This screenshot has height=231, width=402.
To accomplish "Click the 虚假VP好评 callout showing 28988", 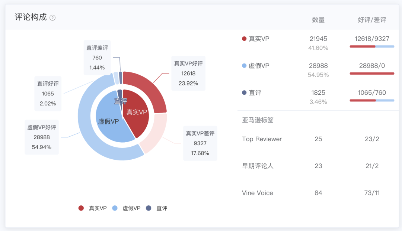I will pyautogui.click(x=41, y=137).
